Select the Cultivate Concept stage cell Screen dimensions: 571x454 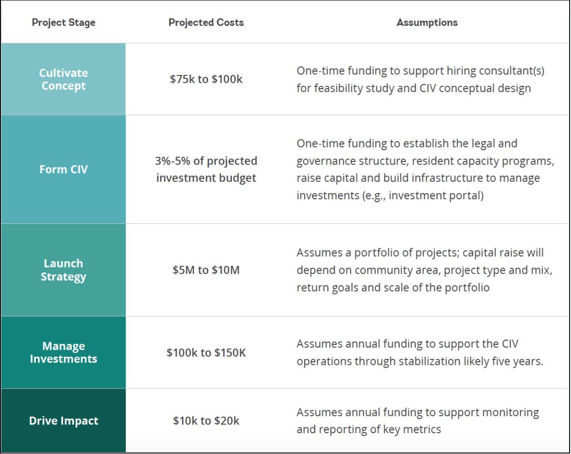click(63, 79)
